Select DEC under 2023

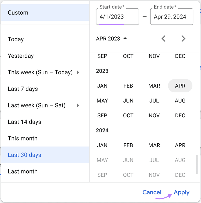(x=180, y=115)
